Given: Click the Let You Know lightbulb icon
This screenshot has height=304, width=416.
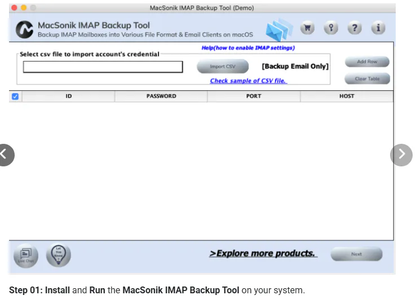Looking at the screenshot, I should 59,255.
